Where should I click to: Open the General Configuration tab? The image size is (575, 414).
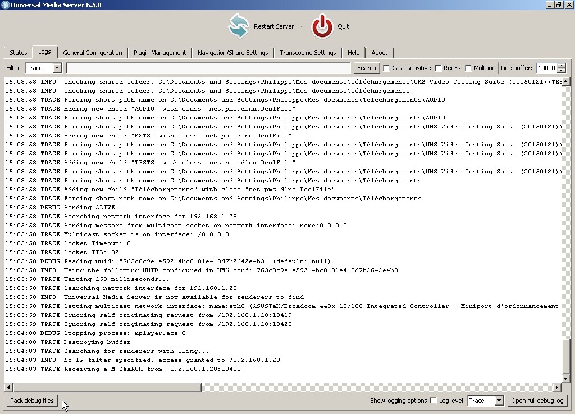(93, 53)
